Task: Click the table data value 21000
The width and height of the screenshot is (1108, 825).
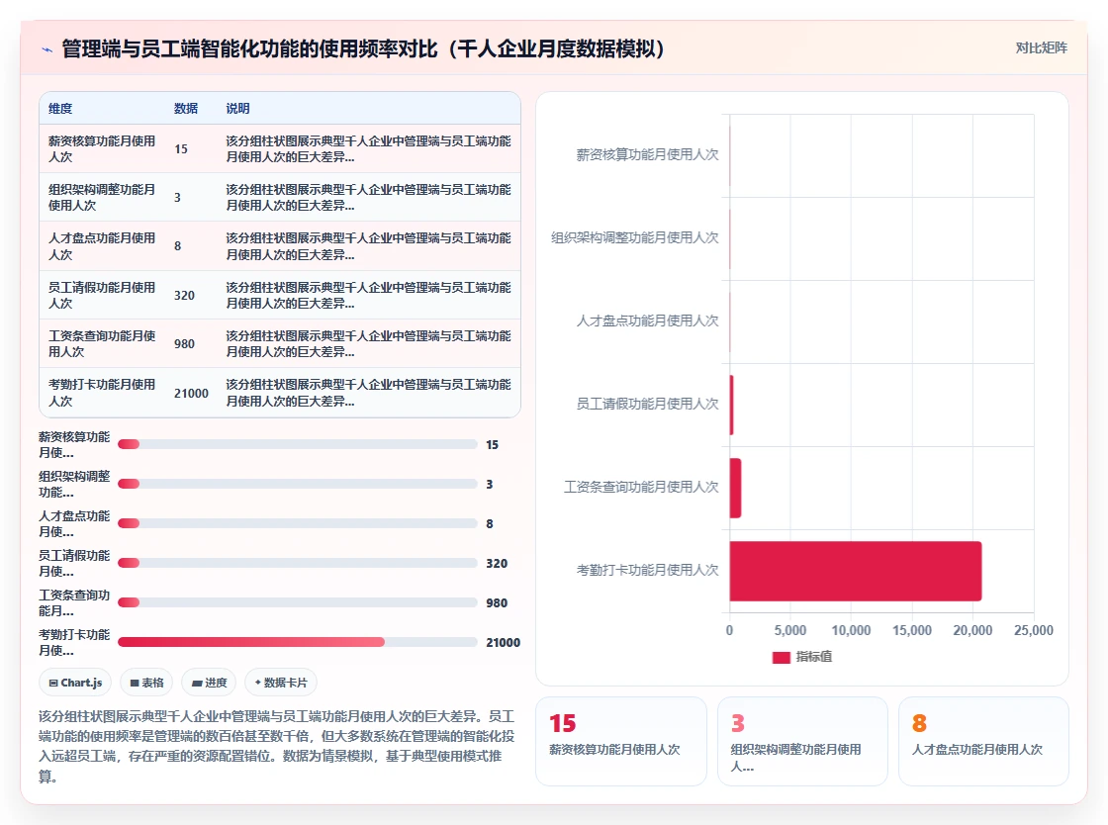Action: 191,394
